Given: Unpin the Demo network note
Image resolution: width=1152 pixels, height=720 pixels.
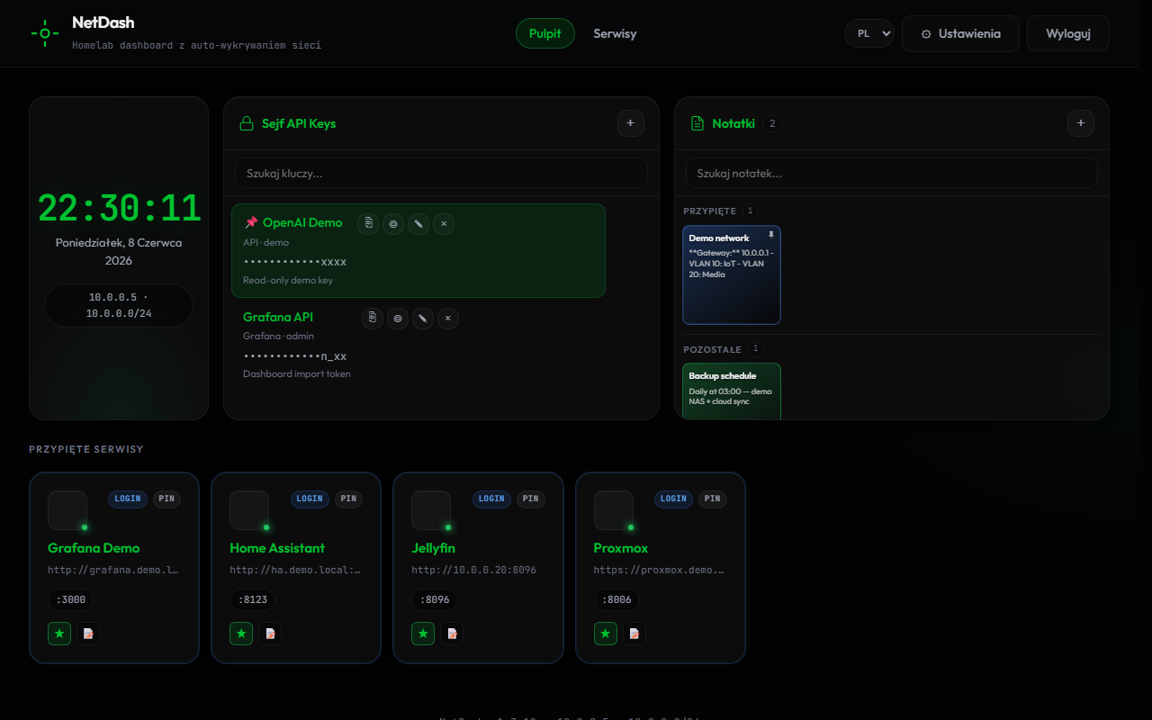Looking at the screenshot, I should click(770, 235).
